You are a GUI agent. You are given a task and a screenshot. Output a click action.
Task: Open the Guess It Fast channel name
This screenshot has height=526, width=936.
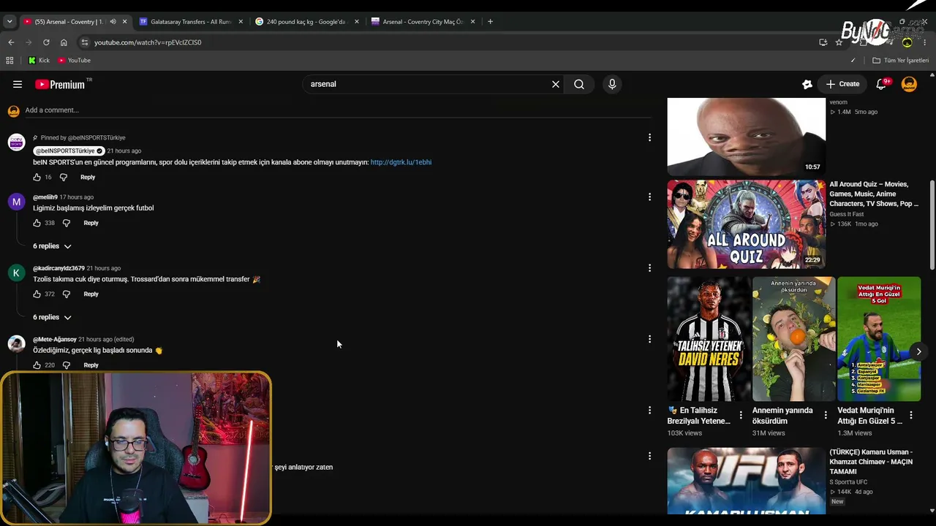847,214
